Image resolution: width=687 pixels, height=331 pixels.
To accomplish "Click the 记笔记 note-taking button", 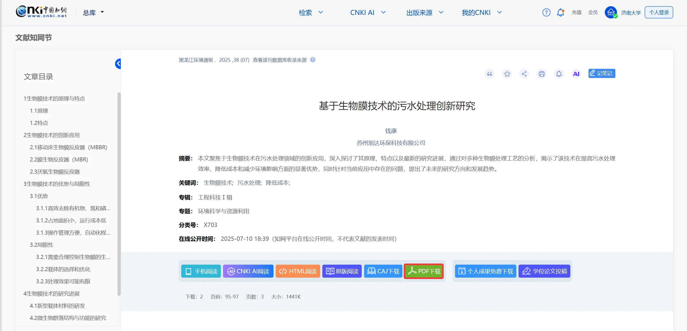I will [602, 73].
